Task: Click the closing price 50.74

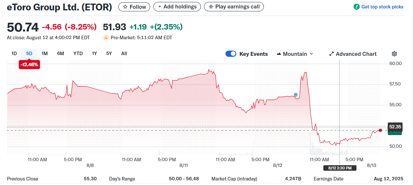Action: click(23, 27)
